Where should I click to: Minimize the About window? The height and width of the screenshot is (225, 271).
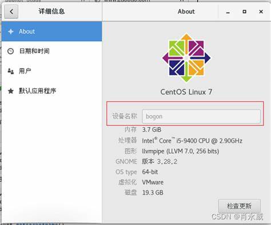point(228,12)
